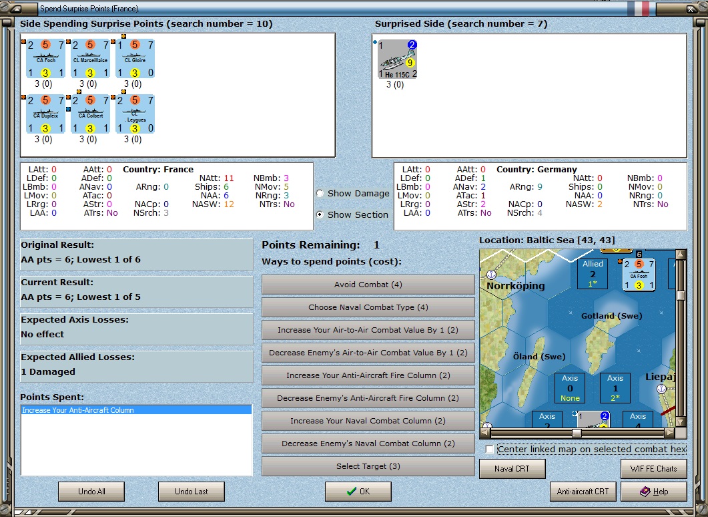Click the Gotland (Swe) map label
The image size is (708, 517).
(611, 316)
